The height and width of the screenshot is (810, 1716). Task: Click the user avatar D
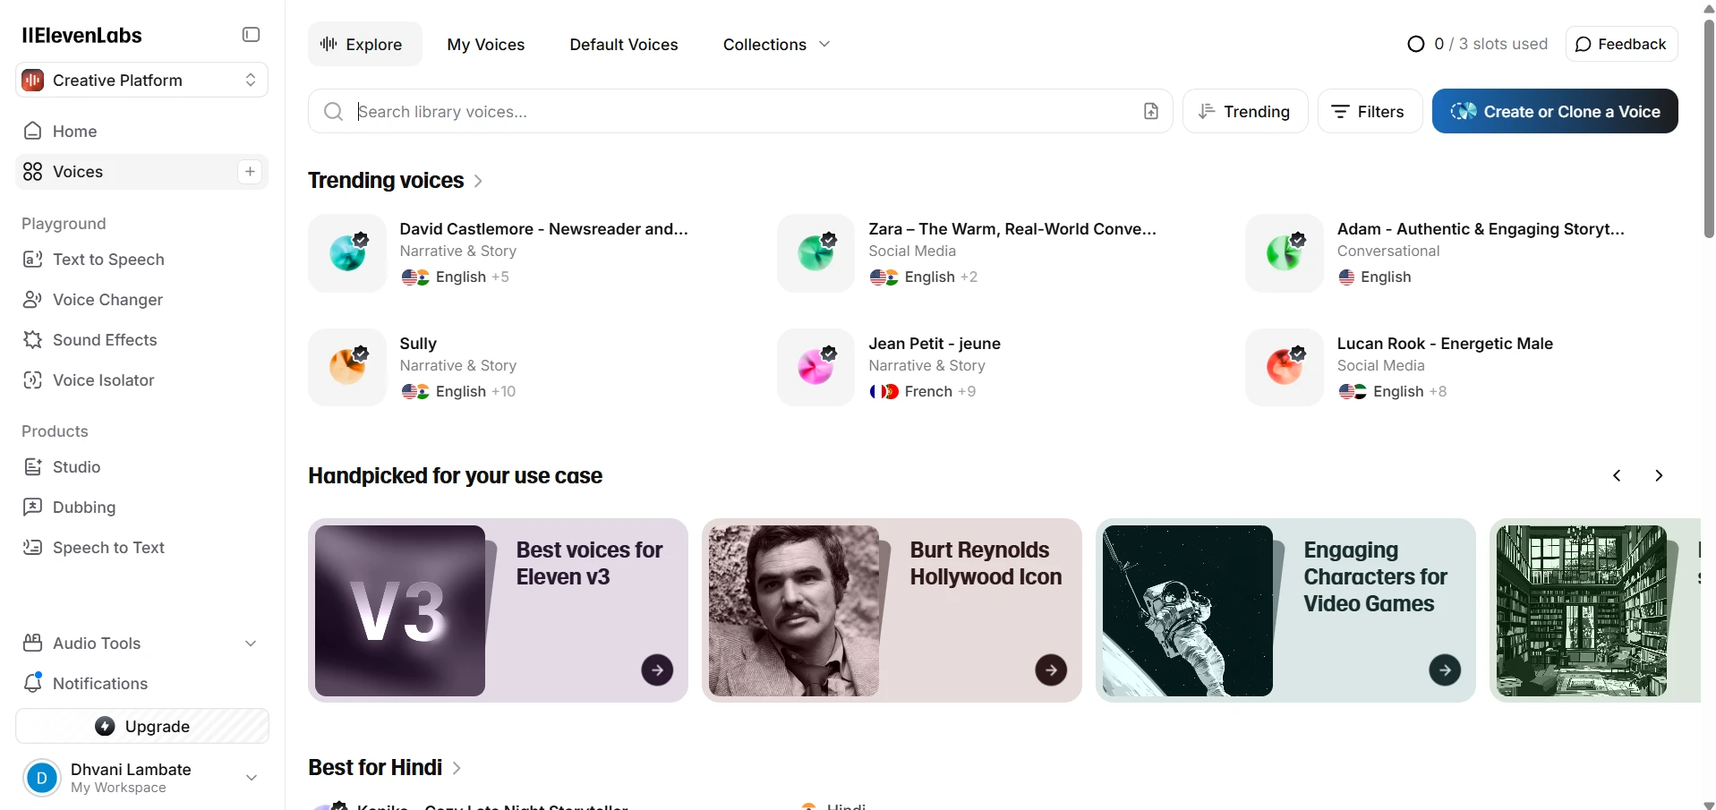[42, 778]
